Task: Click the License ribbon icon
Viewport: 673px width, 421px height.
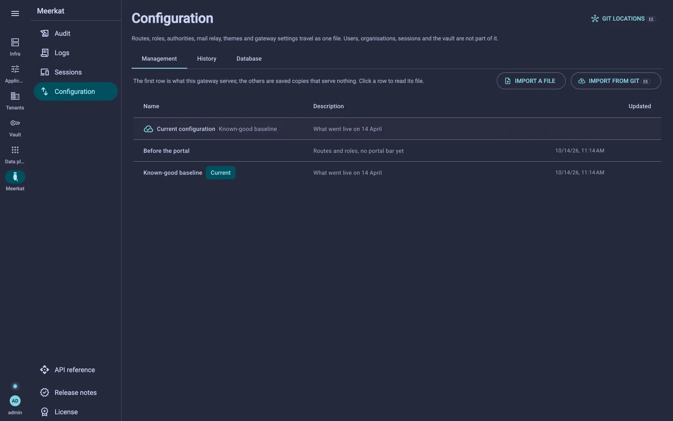Action: [45, 412]
